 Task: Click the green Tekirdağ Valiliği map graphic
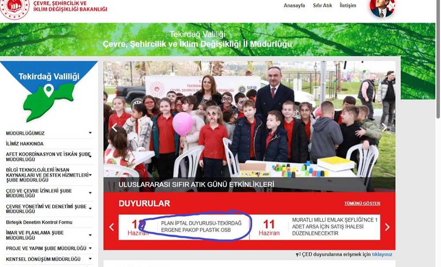click(x=49, y=102)
